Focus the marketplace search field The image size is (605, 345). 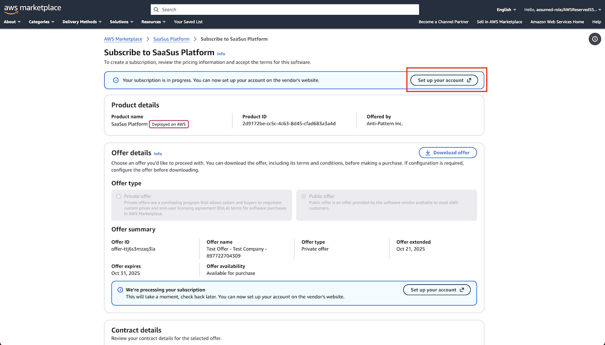point(286,10)
